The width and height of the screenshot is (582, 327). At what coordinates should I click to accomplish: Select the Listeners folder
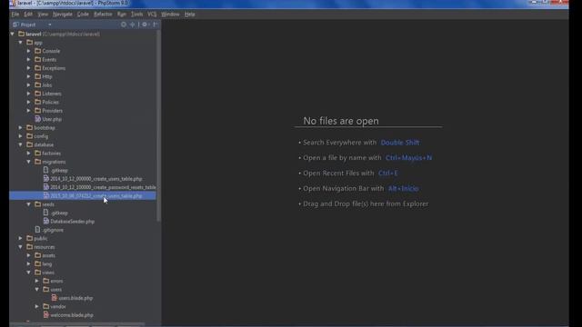tap(52, 94)
